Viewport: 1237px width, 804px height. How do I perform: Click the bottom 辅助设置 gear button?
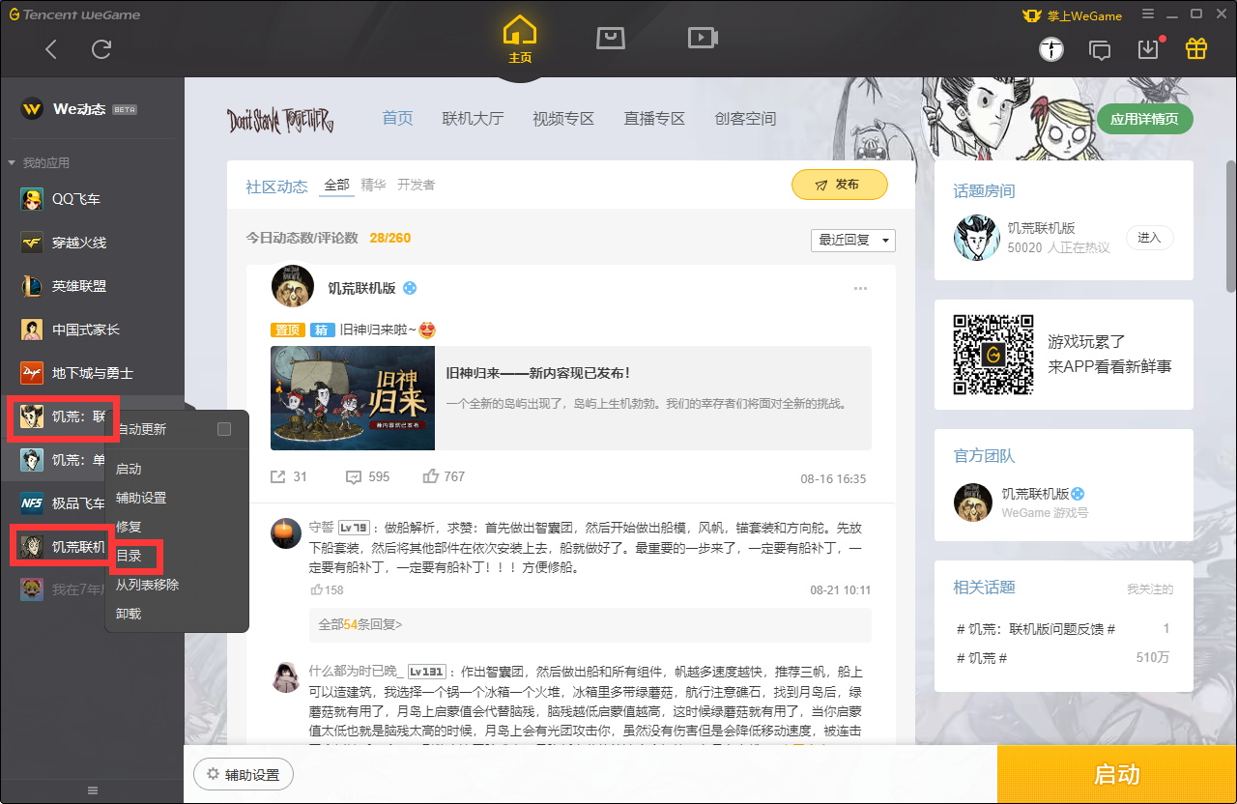click(244, 774)
